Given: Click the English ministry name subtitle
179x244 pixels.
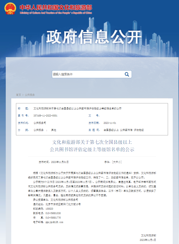Looking at the screenshot, I should point(56,13).
